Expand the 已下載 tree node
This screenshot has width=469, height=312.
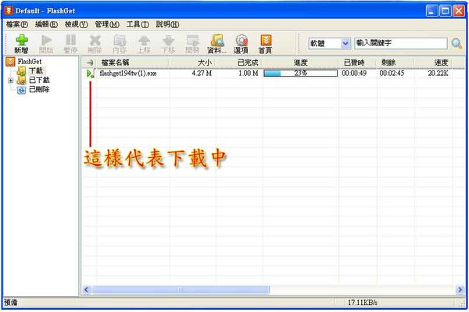tap(11, 81)
